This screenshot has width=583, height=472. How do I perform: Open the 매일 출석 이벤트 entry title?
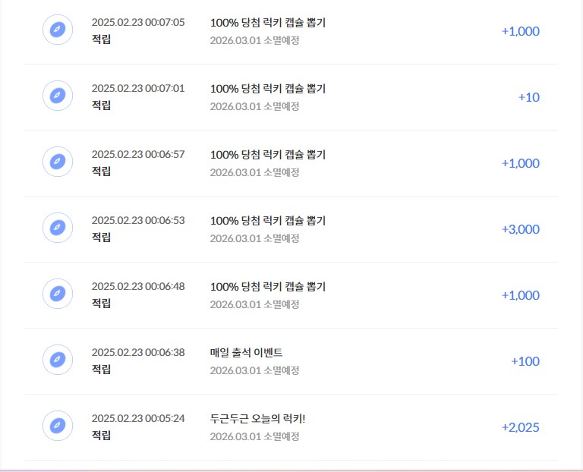pos(246,352)
